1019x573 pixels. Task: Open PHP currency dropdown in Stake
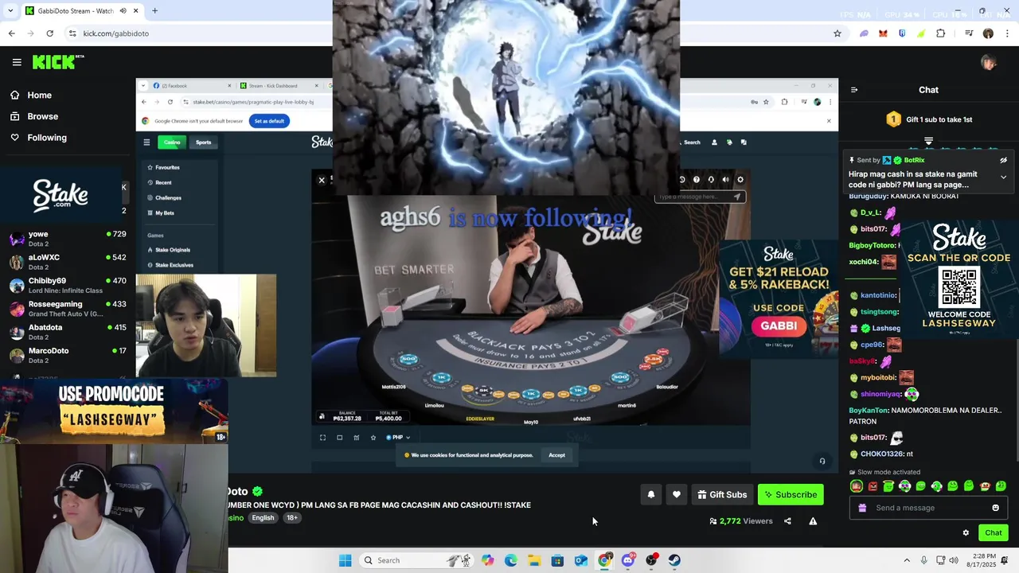398,437
